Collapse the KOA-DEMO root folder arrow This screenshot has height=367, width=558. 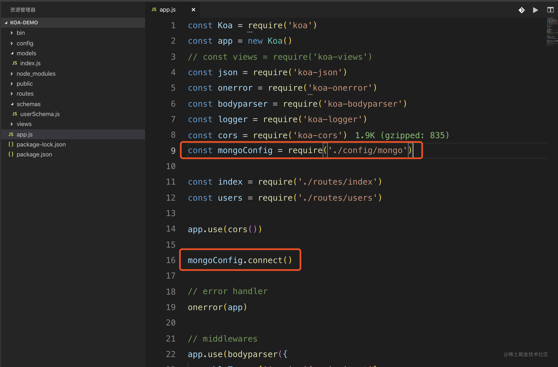pos(6,23)
